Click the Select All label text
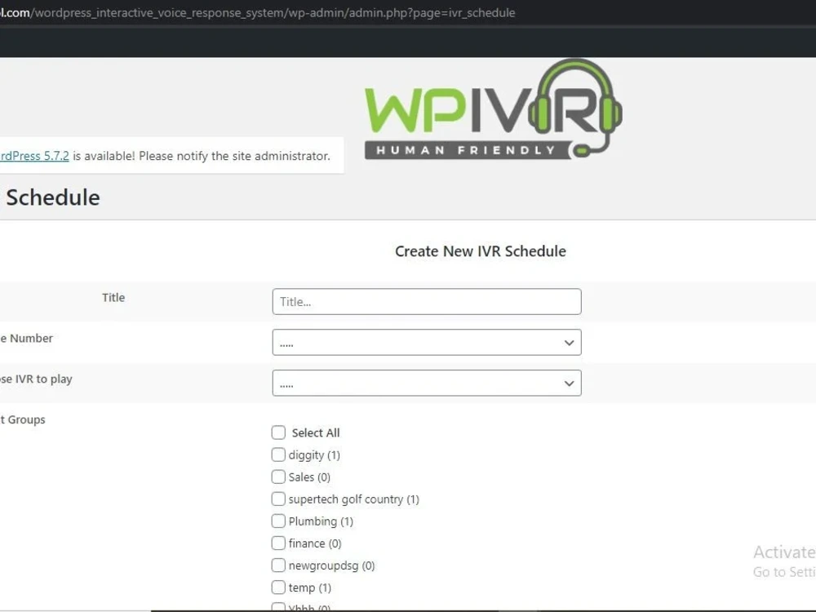The image size is (816, 612). 315,433
